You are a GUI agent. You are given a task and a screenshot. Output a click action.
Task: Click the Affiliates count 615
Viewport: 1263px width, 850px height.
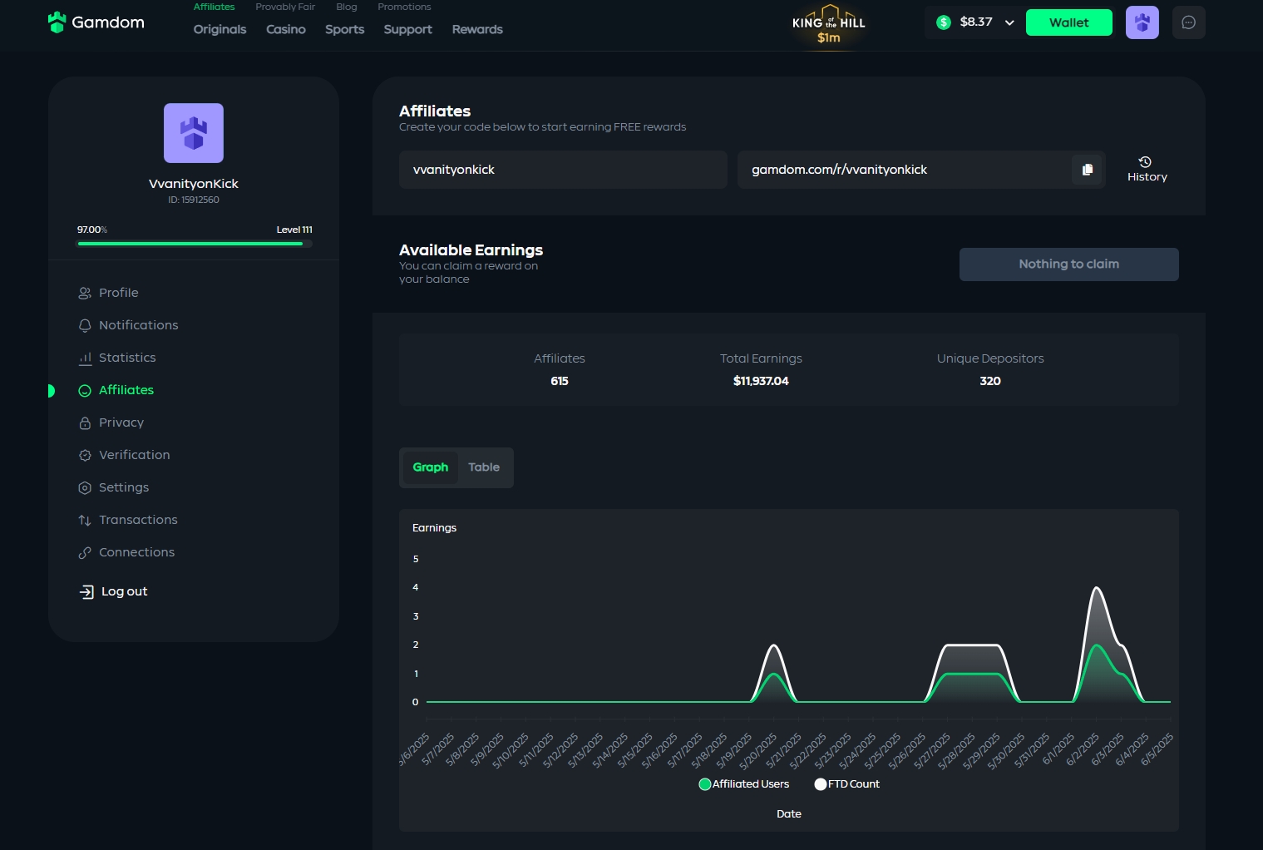point(560,381)
